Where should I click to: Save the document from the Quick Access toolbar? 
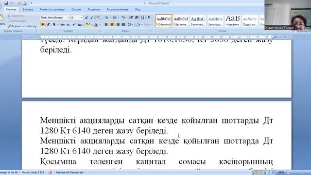[x=6, y=3]
